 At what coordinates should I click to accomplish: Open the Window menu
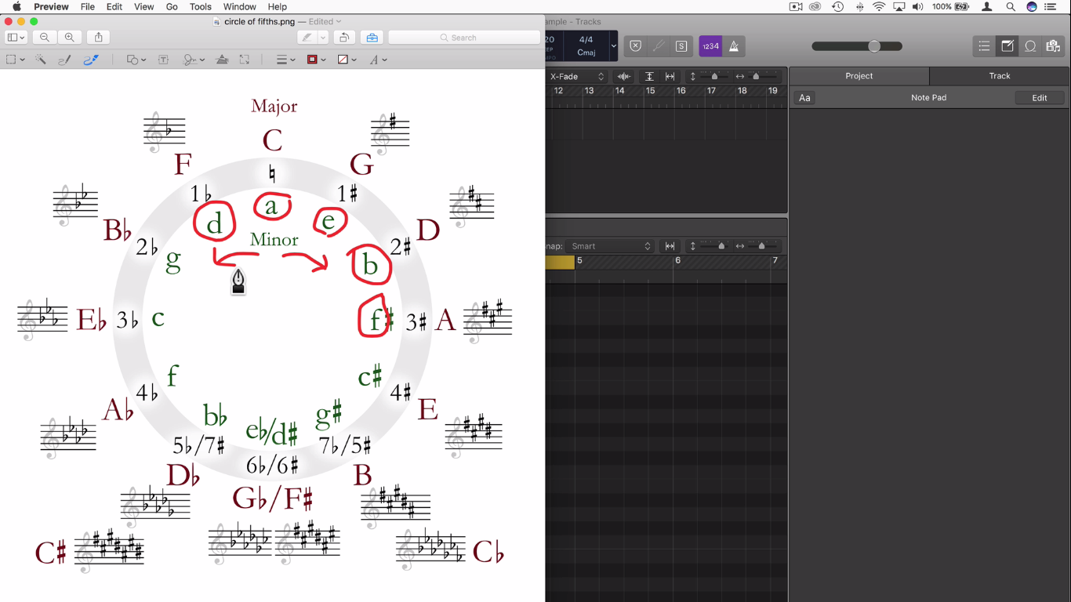pyautogui.click(x=240, y=7)
